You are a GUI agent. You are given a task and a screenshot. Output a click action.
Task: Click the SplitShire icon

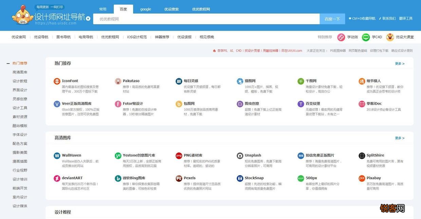point(362,156)
